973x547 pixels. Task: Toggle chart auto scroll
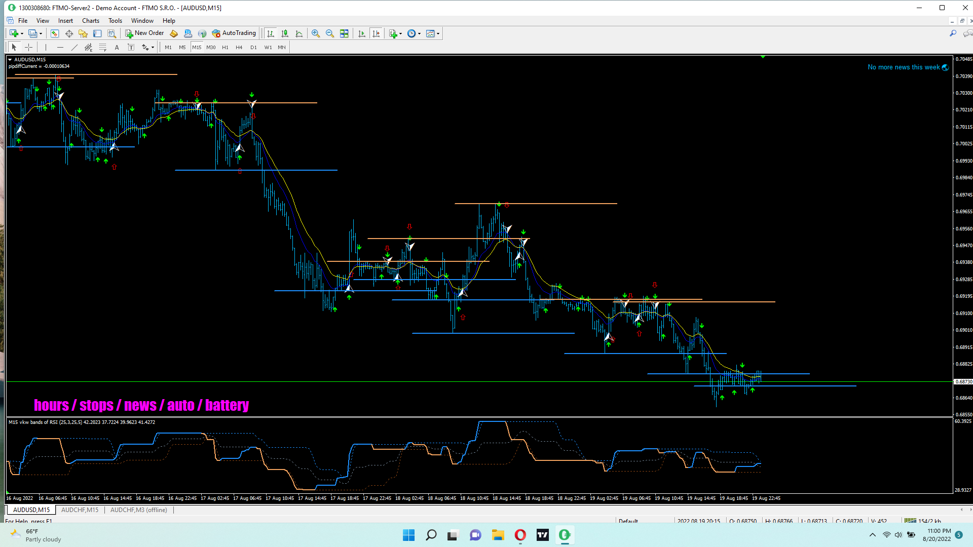[361, 33]
